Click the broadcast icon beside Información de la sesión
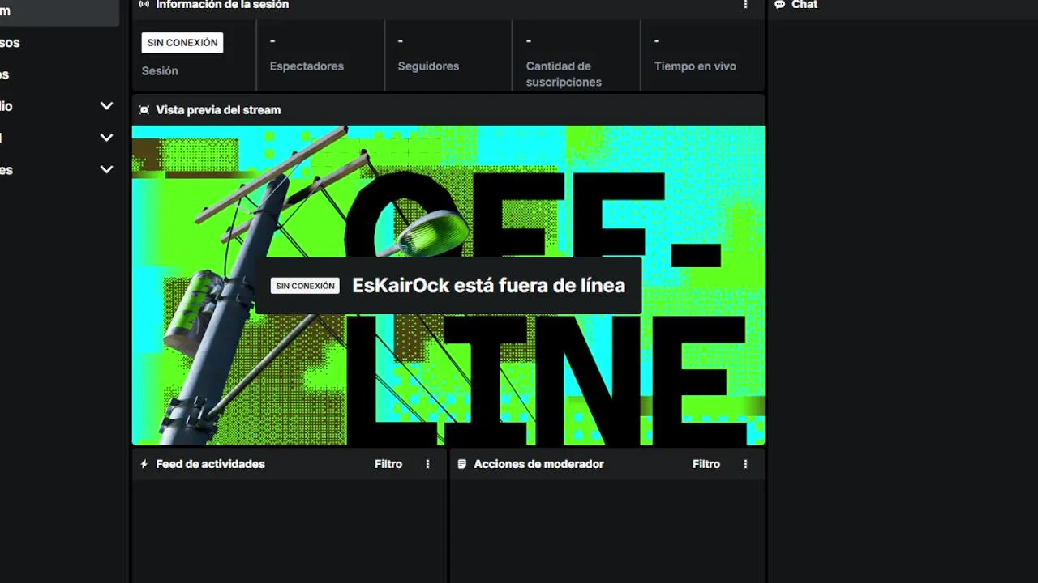1038x583 pixels. coord(144,4)
